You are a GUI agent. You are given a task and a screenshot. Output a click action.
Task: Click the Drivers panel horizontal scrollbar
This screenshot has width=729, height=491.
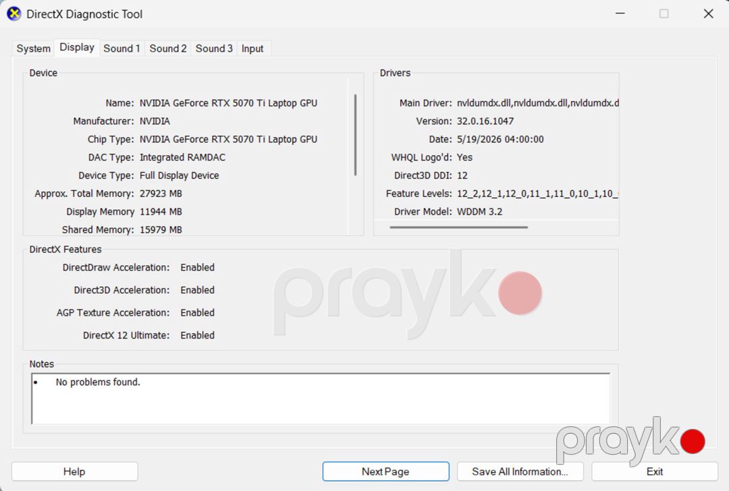pos(458,227)
